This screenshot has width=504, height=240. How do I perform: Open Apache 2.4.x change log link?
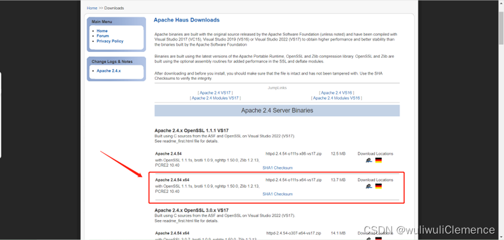[x=108, y=70]
